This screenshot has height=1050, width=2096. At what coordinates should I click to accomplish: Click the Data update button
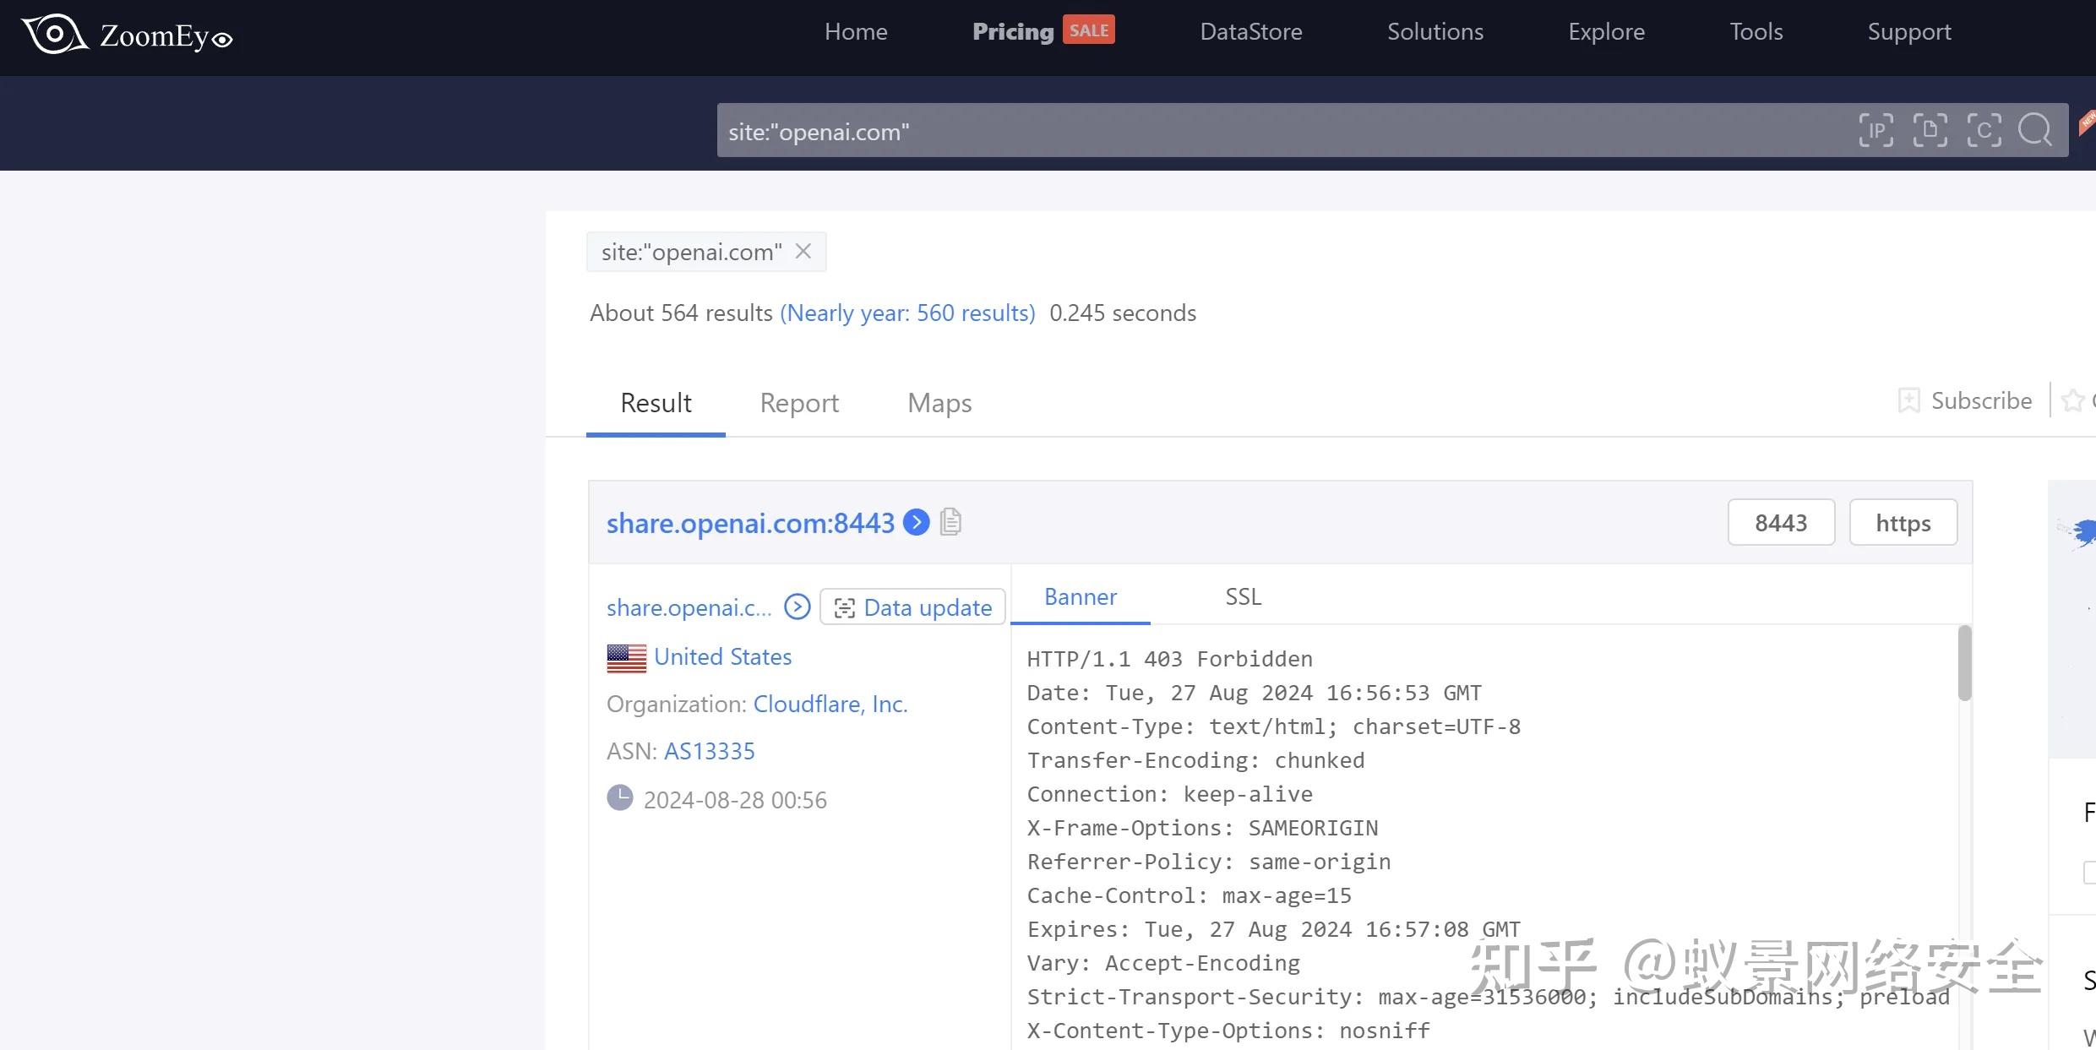(x=912, y=607)
